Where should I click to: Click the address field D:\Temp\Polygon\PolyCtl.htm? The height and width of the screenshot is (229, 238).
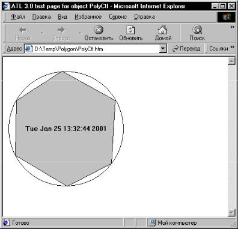(96, 49)
